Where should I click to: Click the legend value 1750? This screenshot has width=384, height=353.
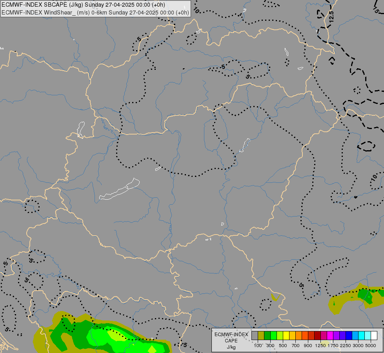point(333,346)
